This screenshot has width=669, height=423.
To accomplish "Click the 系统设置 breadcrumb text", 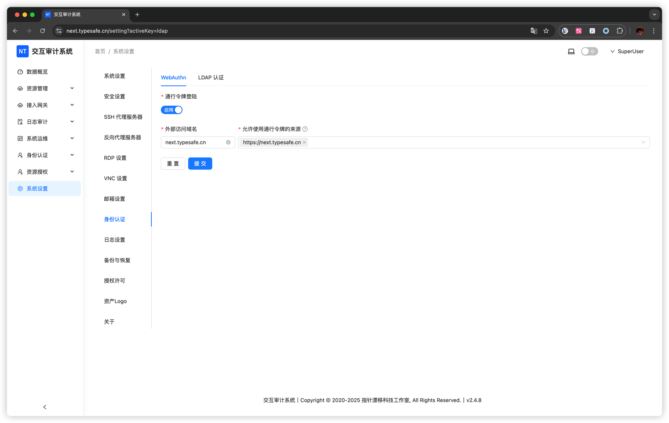I will click(124, 51).
